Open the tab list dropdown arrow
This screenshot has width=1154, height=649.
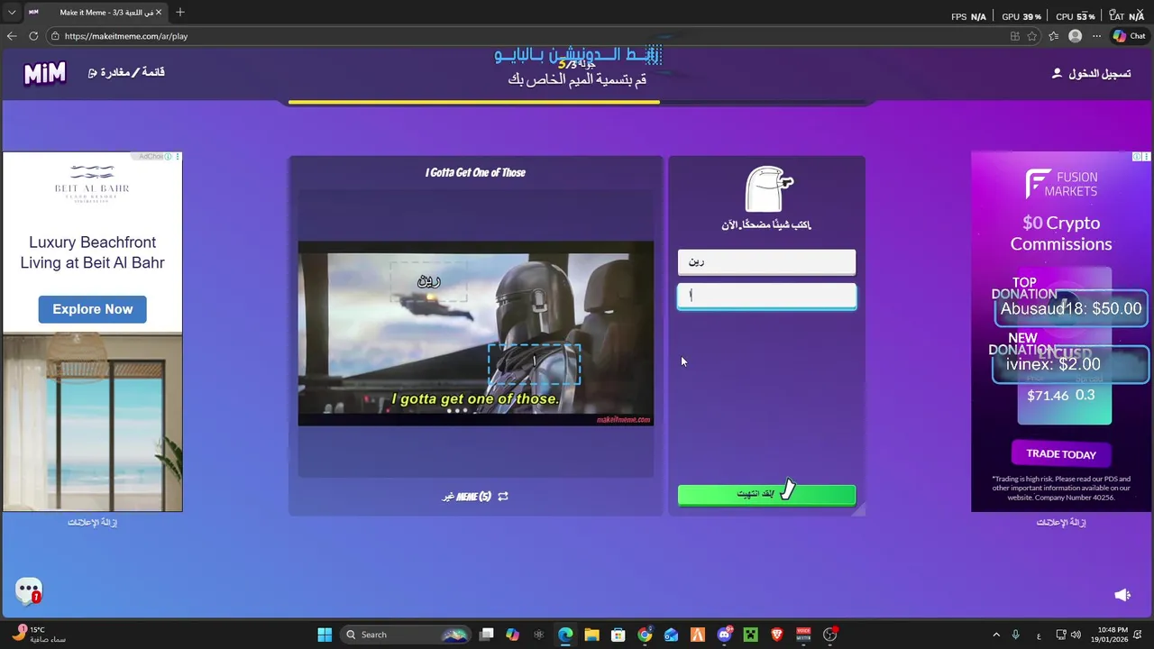pyautogui.click(x=12, y=13)
